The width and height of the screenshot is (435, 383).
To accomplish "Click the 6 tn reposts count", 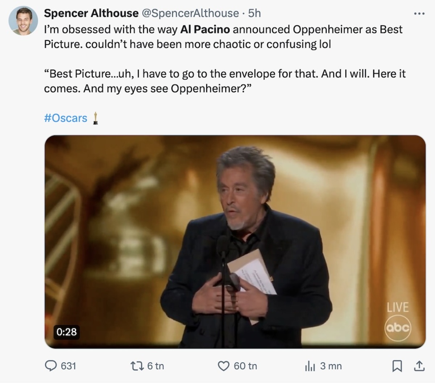I will point(156,366).
